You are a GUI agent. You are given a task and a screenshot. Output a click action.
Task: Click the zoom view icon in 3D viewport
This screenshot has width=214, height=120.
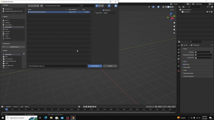pos(174,23)
